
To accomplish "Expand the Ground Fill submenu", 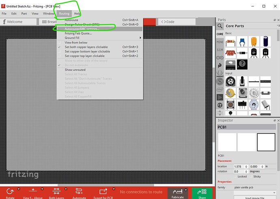I will (100, 38).
